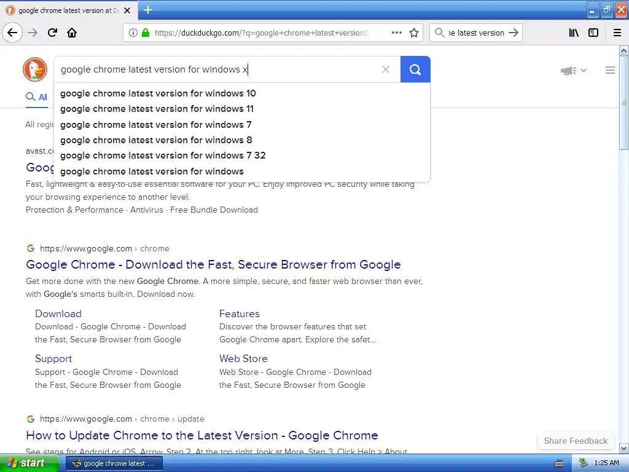Open the Firefox hamburger menu
Viewport: 629px width, 472px height.
617,33
